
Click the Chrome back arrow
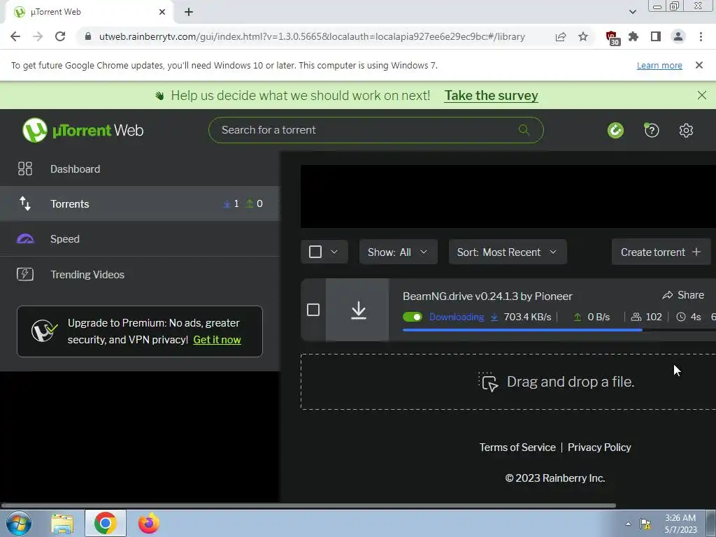(15, 36)
